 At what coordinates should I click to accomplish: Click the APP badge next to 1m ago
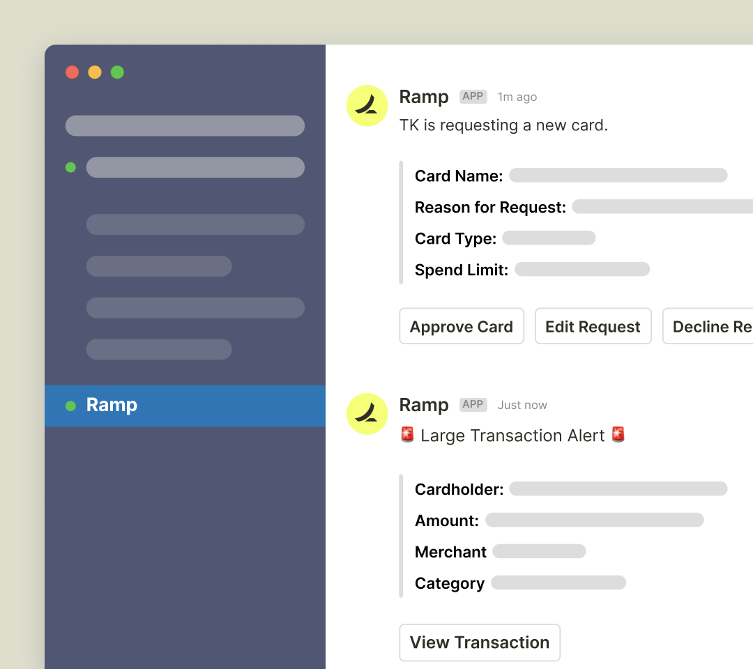[473, 96]
